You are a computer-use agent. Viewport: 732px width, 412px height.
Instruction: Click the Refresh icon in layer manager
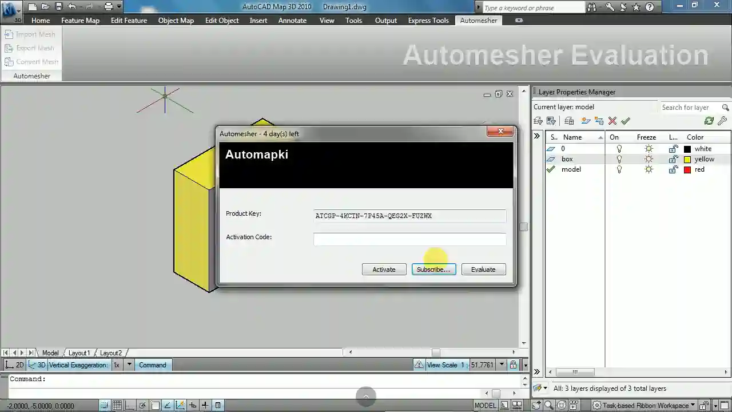(709, 121)
